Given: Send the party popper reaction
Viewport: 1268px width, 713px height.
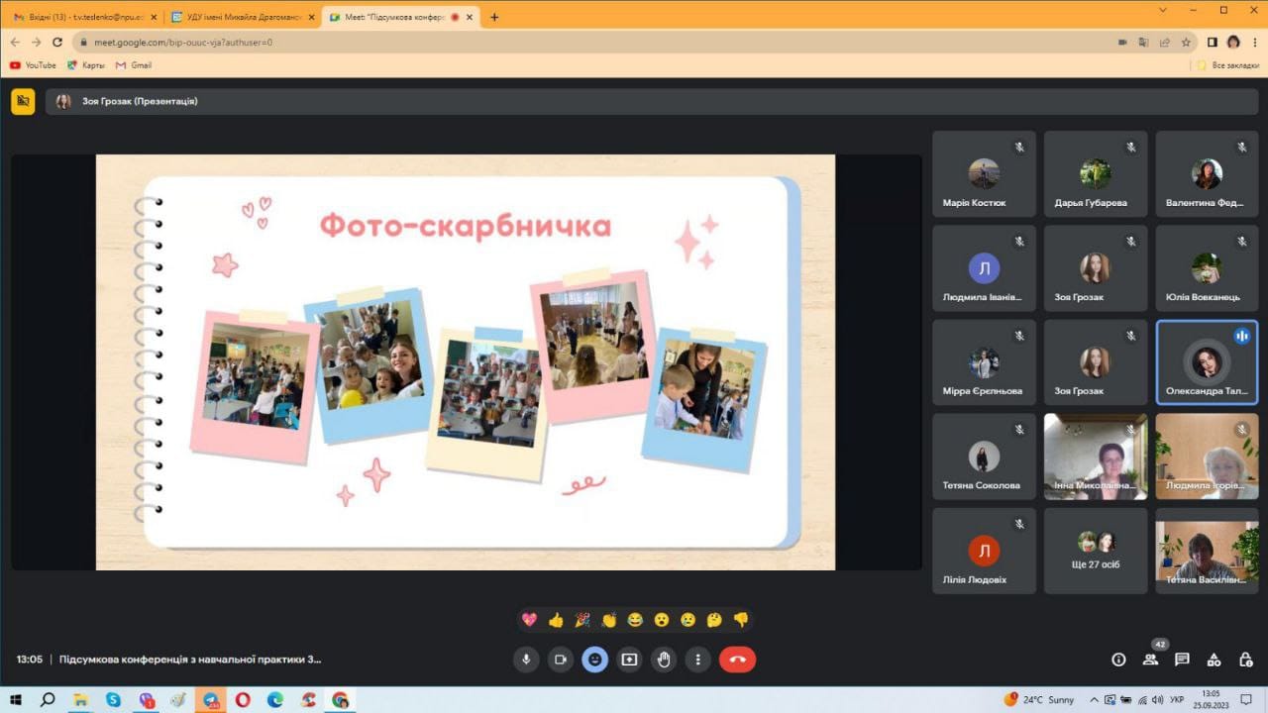Looking at the screenshot, I should 582,620.
